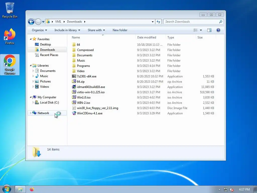Click the Firefox desktop shortcut
The width and height of the screenshot is (257, 193).
[10, 36]
